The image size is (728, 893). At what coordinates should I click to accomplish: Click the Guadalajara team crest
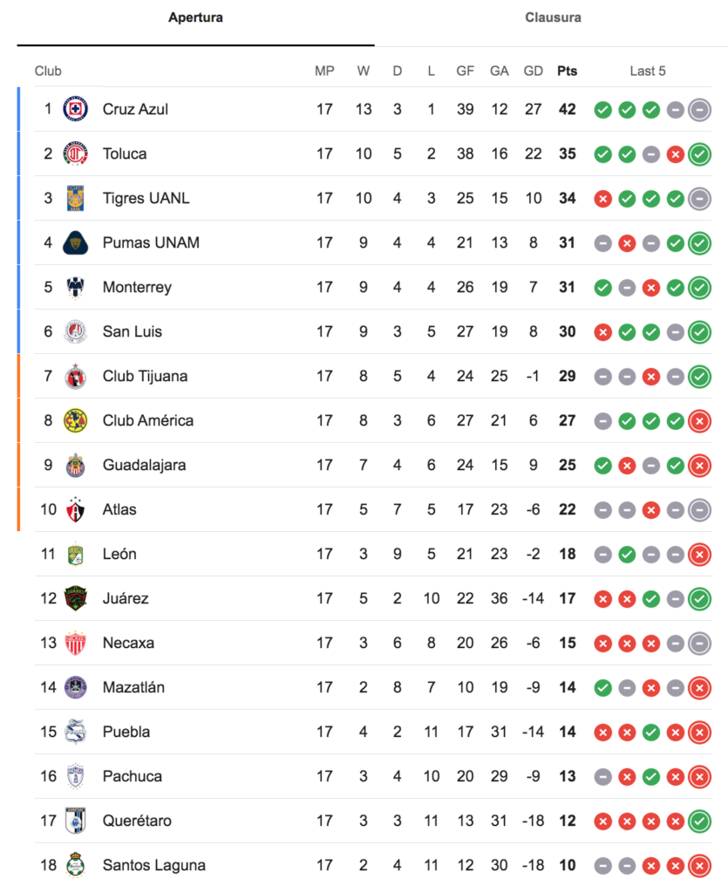point(75,465)
